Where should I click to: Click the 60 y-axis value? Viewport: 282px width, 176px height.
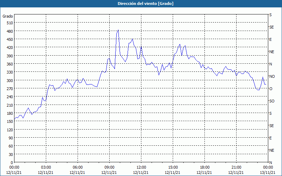(11, 146)
